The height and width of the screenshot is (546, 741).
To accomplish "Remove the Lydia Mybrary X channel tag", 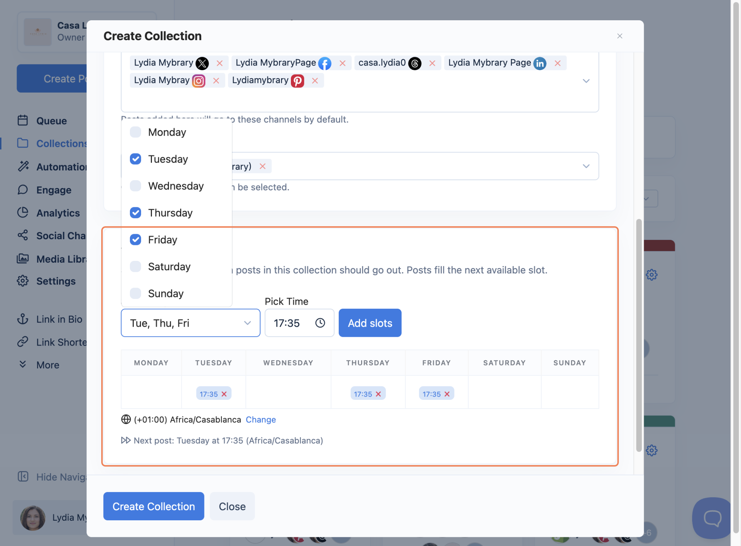I will pyautogui.click(x=219, y=63).
